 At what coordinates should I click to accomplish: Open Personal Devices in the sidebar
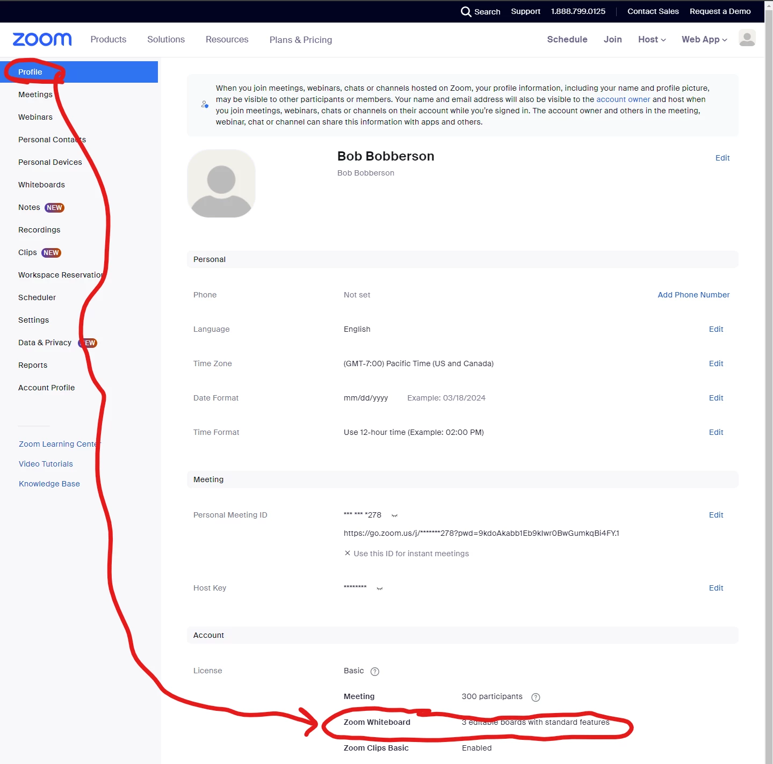50,162
